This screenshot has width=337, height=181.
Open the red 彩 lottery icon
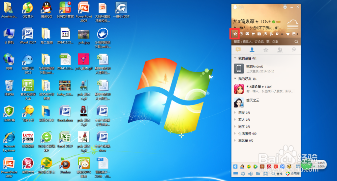[x=276, y=167]
